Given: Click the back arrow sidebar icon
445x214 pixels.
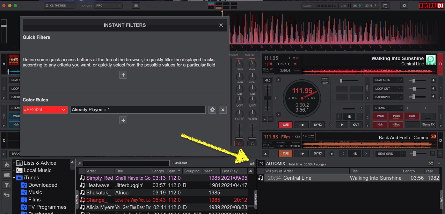Looking at the screenshot, I should coord(7,195).
